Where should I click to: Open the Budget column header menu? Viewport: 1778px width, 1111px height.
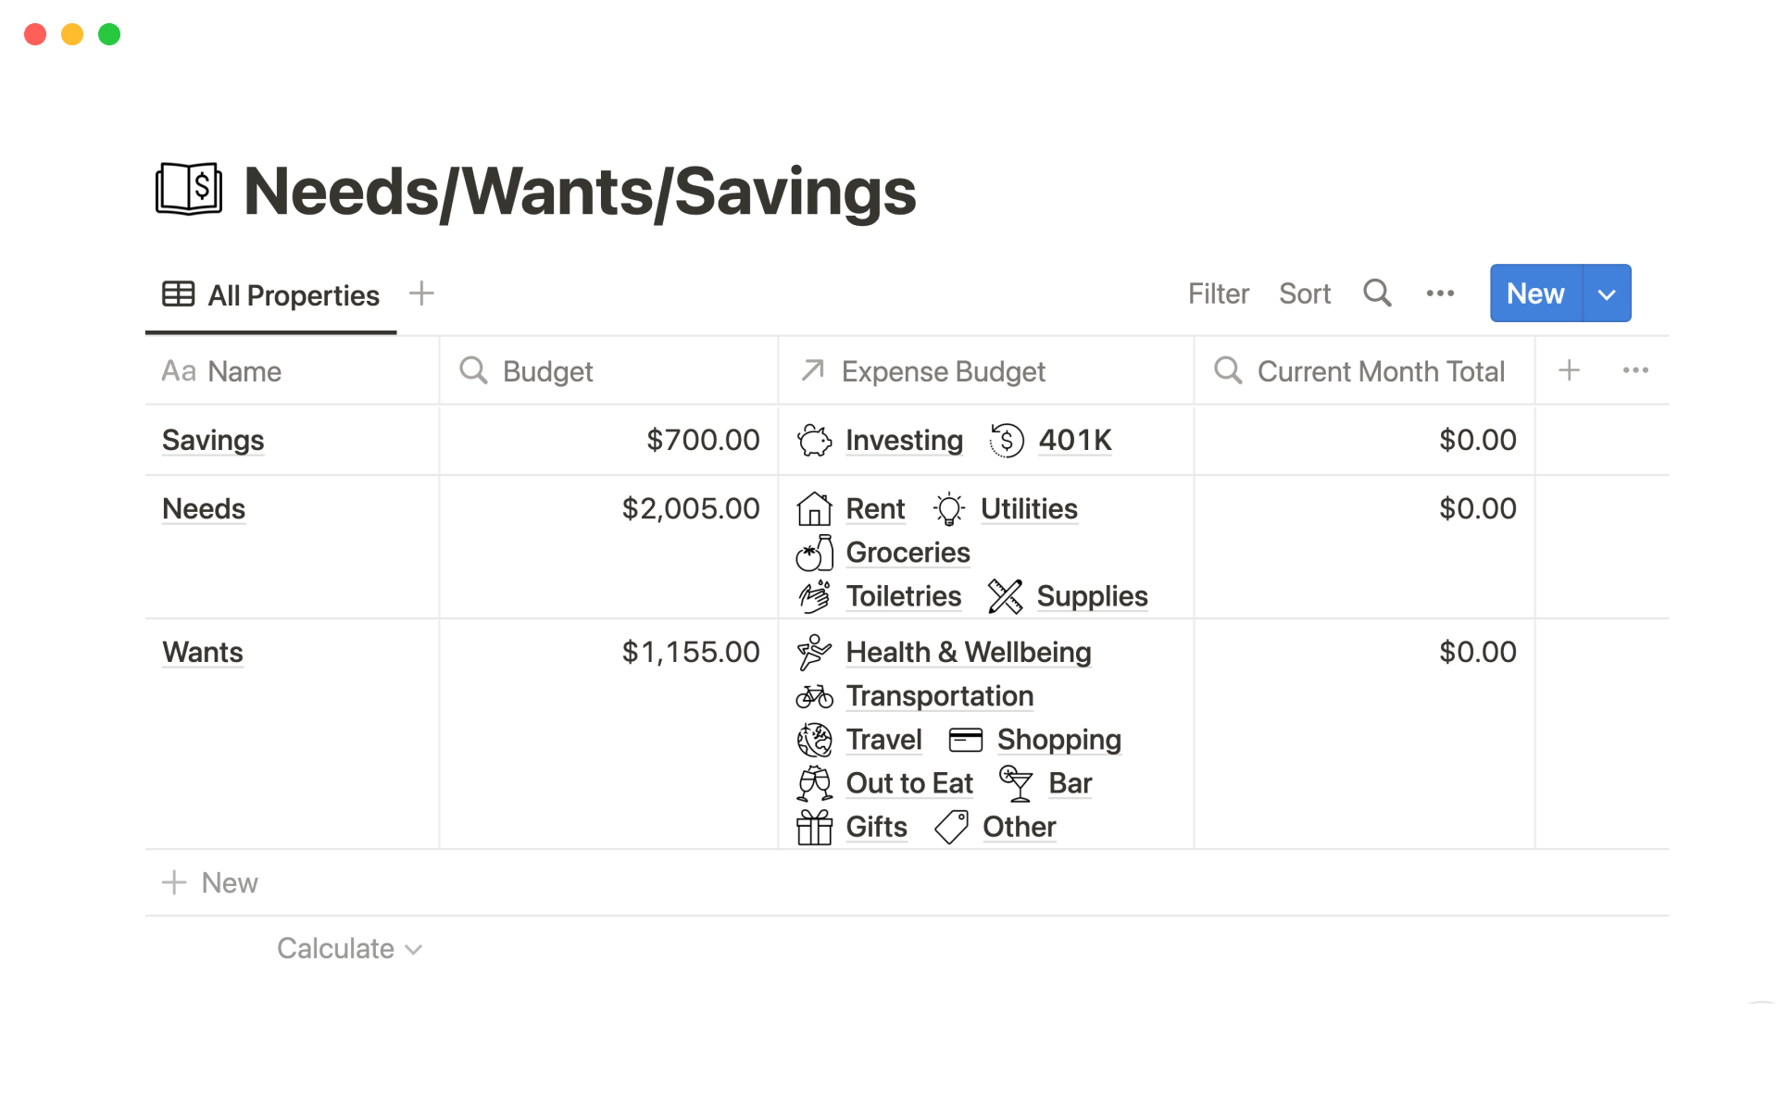[547, 371]
